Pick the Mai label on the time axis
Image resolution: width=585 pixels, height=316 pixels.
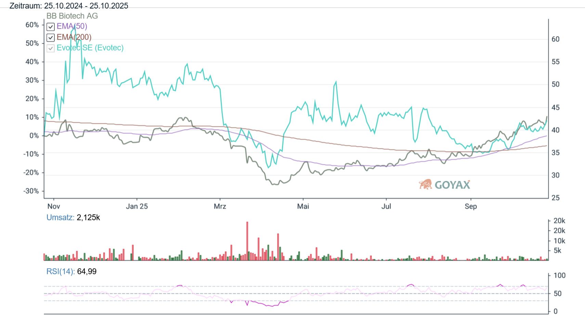pos(303,206)
